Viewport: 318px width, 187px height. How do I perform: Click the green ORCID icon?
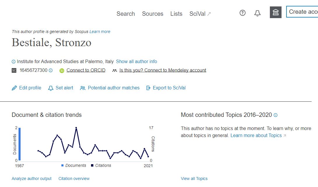(x=62, y=71)
